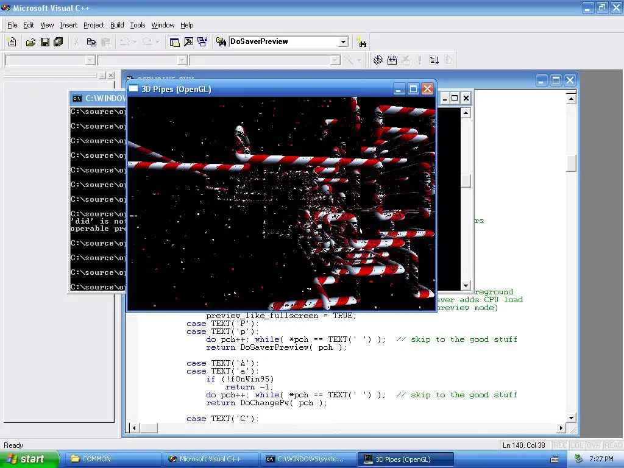Expand the first WizardBar class combo

[x=90, y=60]
